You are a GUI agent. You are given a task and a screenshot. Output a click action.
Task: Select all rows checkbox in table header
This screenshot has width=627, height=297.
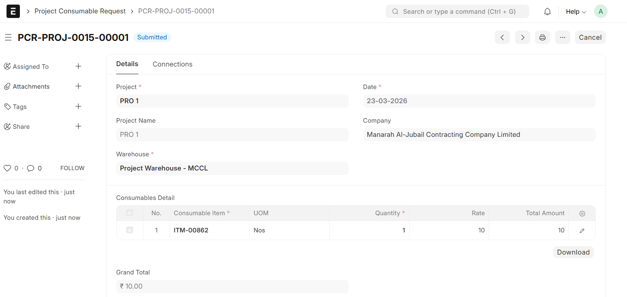pyautogui.click(x=130, y=213)
